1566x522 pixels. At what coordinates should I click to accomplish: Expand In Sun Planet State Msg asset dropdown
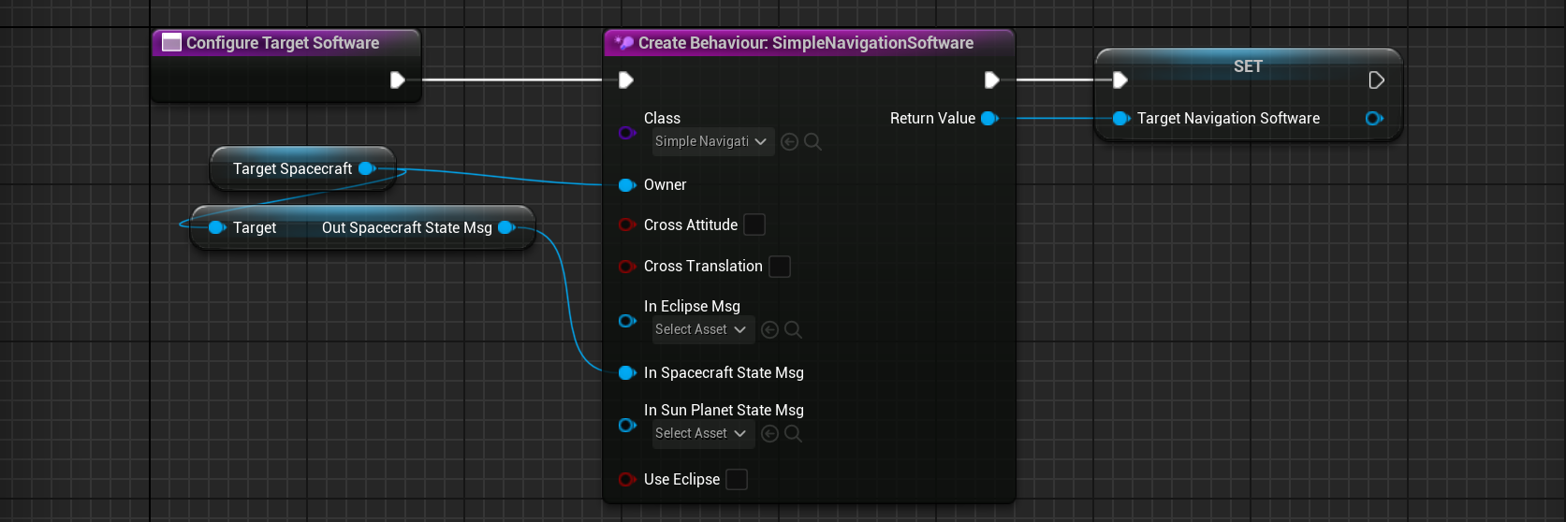point(701,434)
